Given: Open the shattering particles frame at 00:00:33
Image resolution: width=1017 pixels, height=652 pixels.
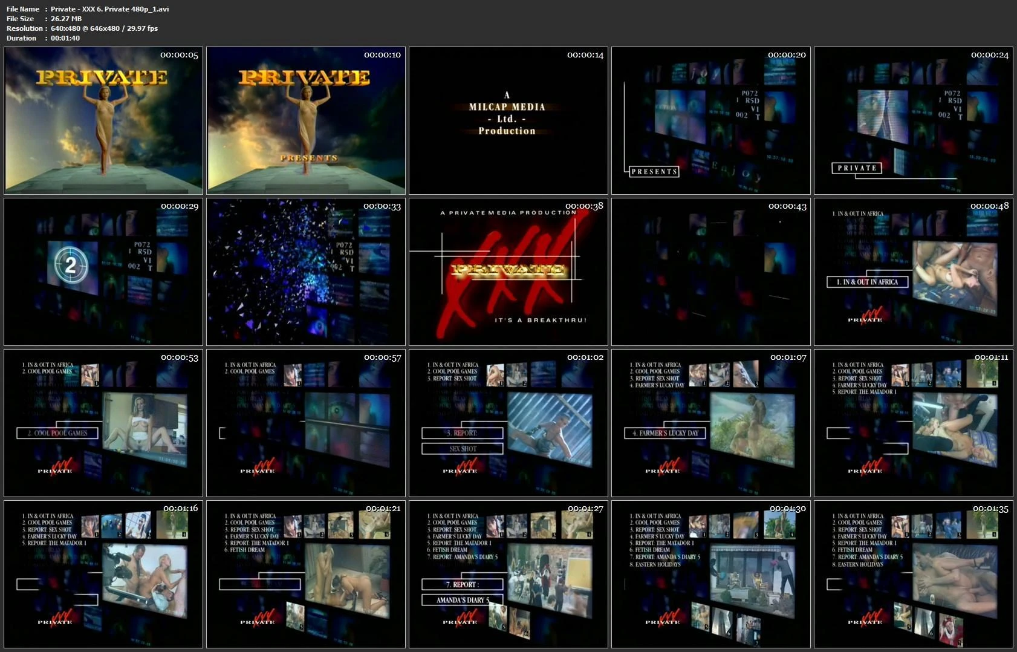Looking at the screenshot, I should click(306, 272).
